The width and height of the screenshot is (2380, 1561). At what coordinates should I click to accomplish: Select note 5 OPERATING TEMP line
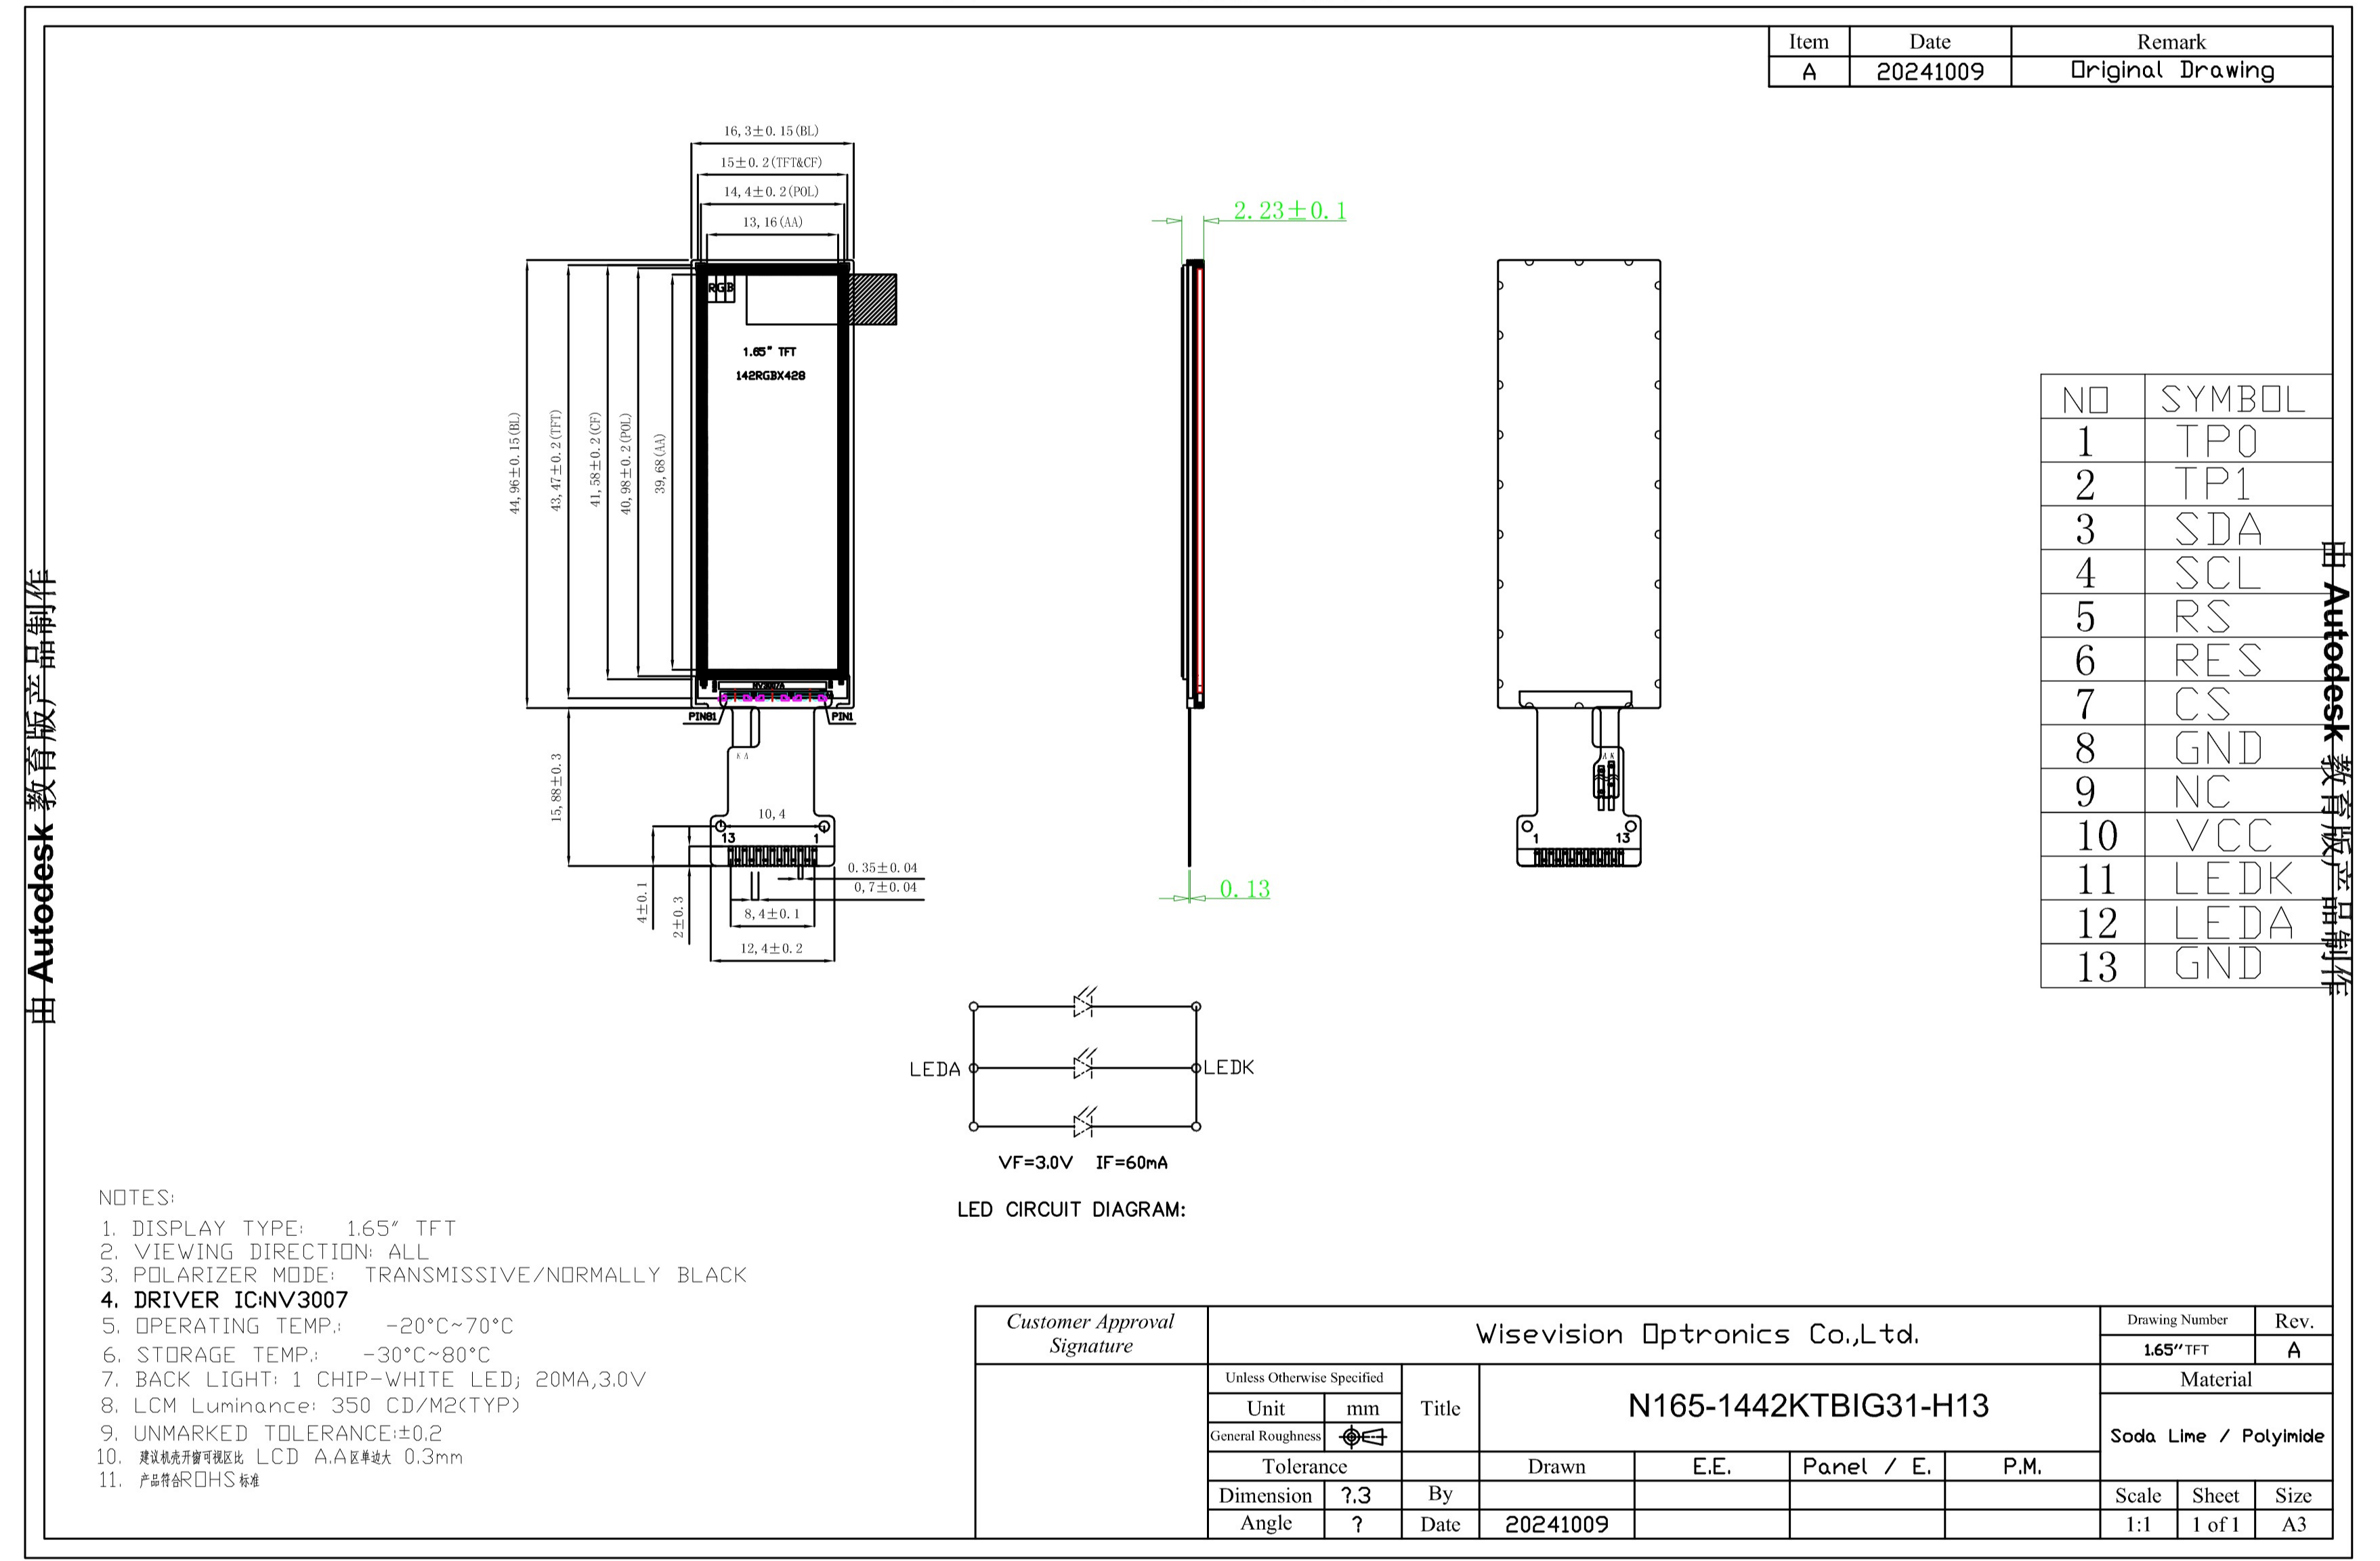307,1326
